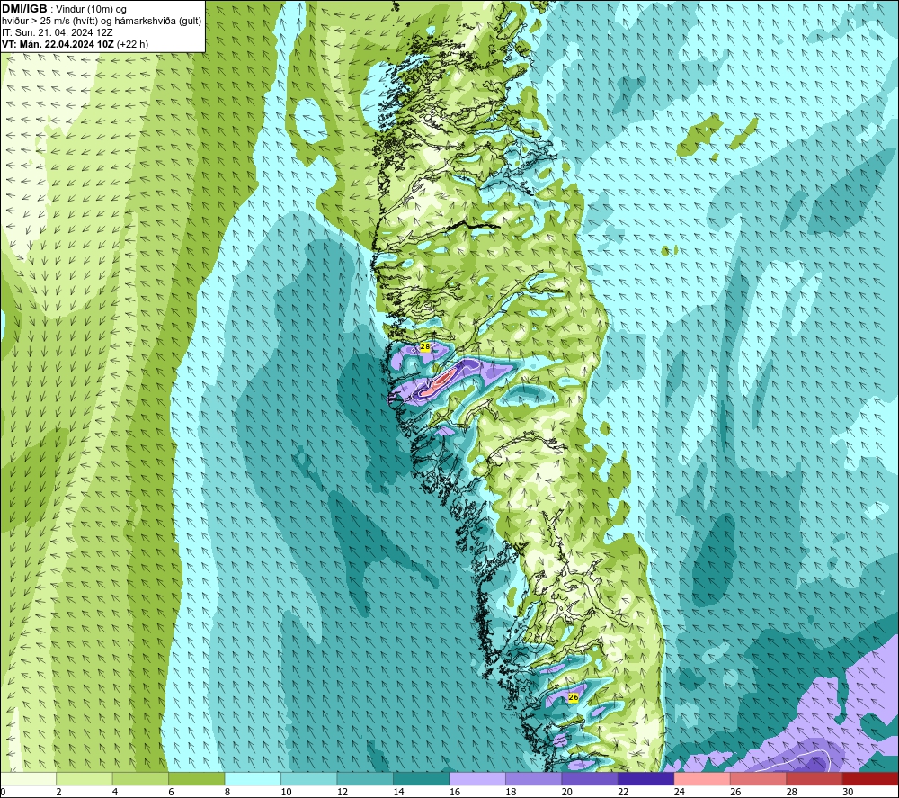Select the 16–18 m/s light purple swatch
899x798 pixels.
(477, 779)
